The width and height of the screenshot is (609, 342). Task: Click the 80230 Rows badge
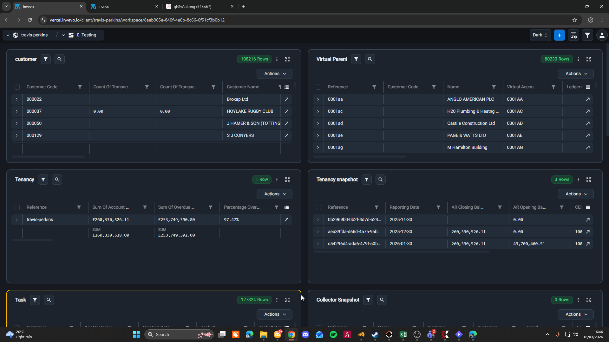(x=557, y=59)
